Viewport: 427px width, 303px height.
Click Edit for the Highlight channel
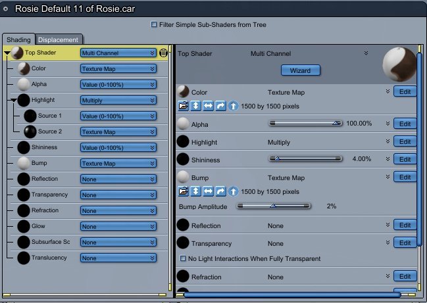[x=405, y=142]
